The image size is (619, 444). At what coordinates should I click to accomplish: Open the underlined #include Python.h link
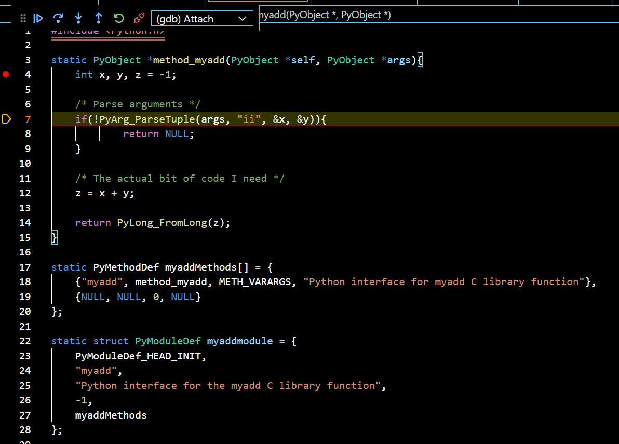(108, 30)
